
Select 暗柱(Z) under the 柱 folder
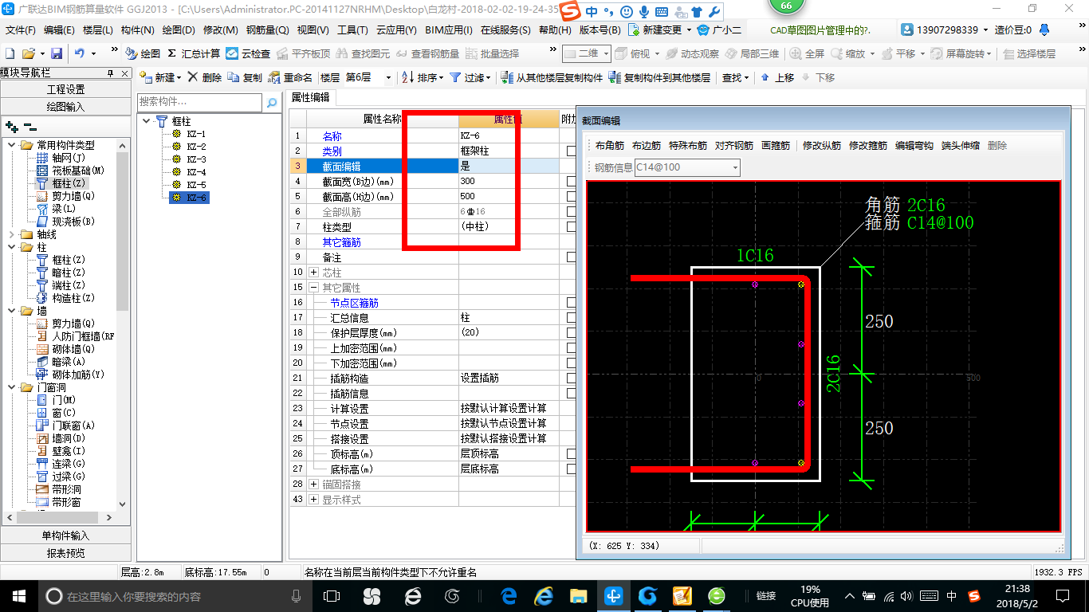coord(62,273)
